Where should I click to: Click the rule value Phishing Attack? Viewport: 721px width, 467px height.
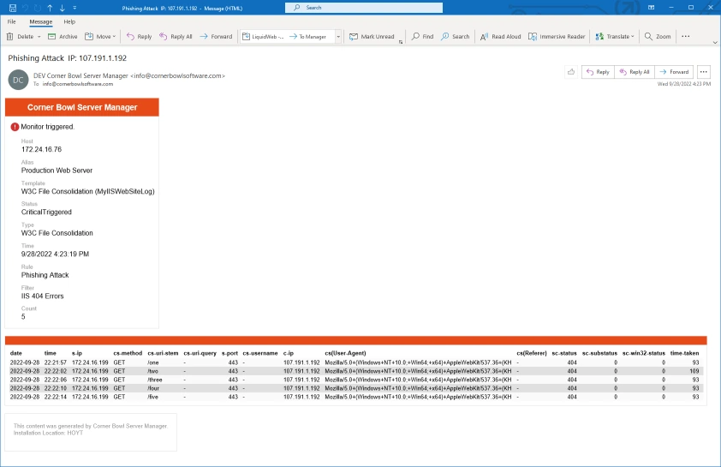(x=45, y=275)
